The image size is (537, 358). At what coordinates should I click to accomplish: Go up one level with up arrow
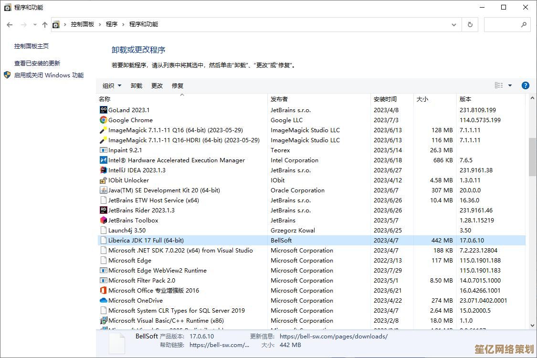[x=44, y=24]
